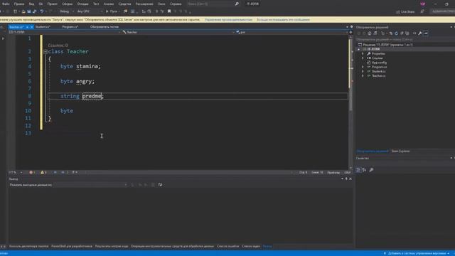This screenshot has width=455, height=256.
Task: Click the CRLF line ending indicator
Action: (x=347, y=172)
